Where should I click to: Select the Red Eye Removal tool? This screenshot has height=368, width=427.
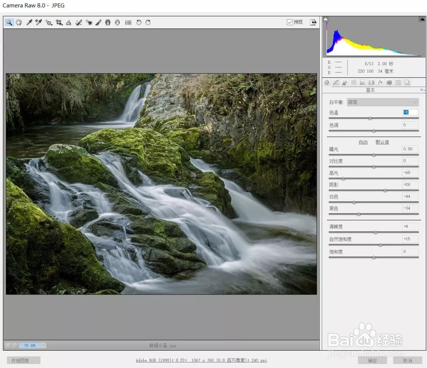pyautogui.click(x=89, y=22)
